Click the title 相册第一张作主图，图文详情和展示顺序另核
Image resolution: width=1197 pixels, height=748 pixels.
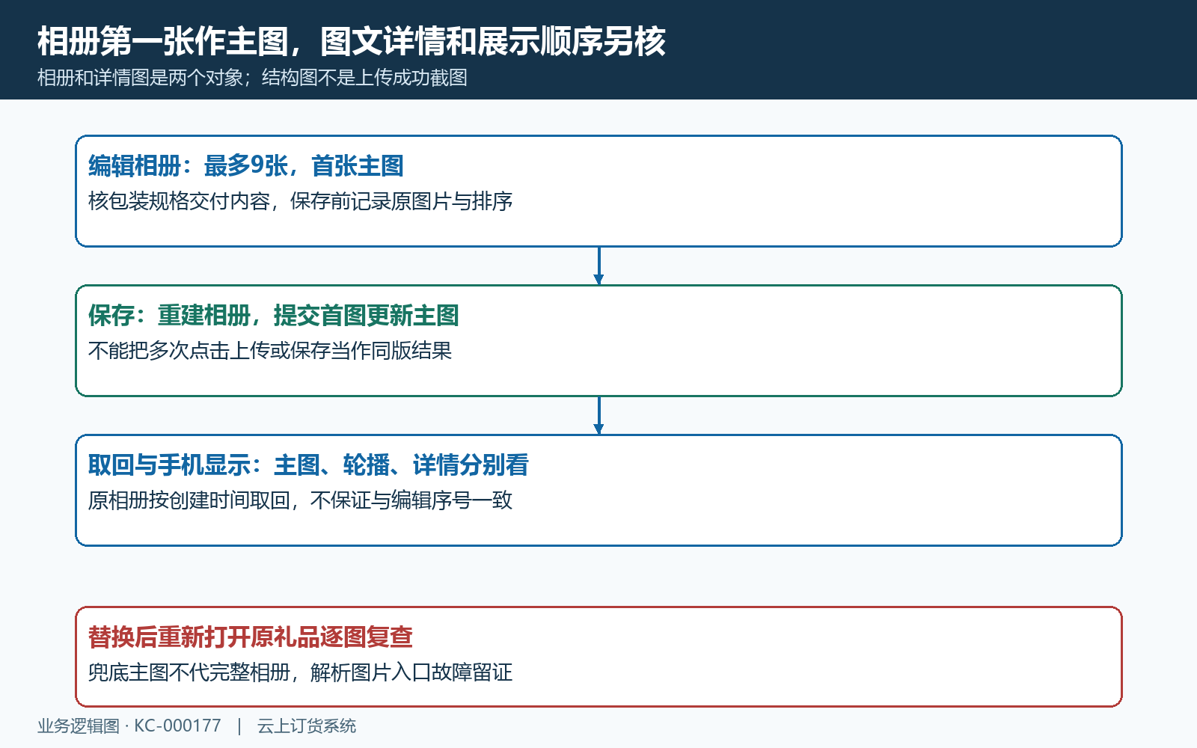352,41
